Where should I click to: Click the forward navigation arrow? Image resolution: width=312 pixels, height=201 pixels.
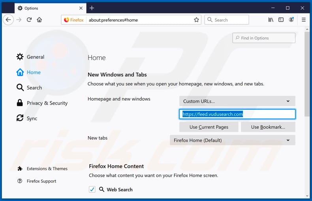(19, 20)
